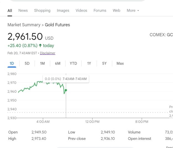The height and width of the screenshot is (148, 173).
Task: Click the green up arrow beside today
Action: pyautogui.click(x=40, y=45)
